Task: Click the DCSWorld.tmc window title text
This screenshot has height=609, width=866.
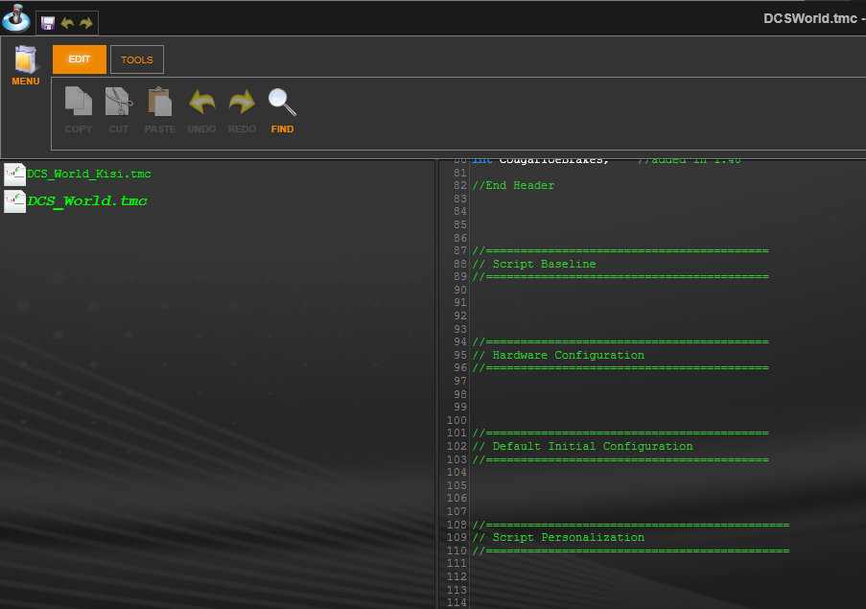Action: [810, 18]
